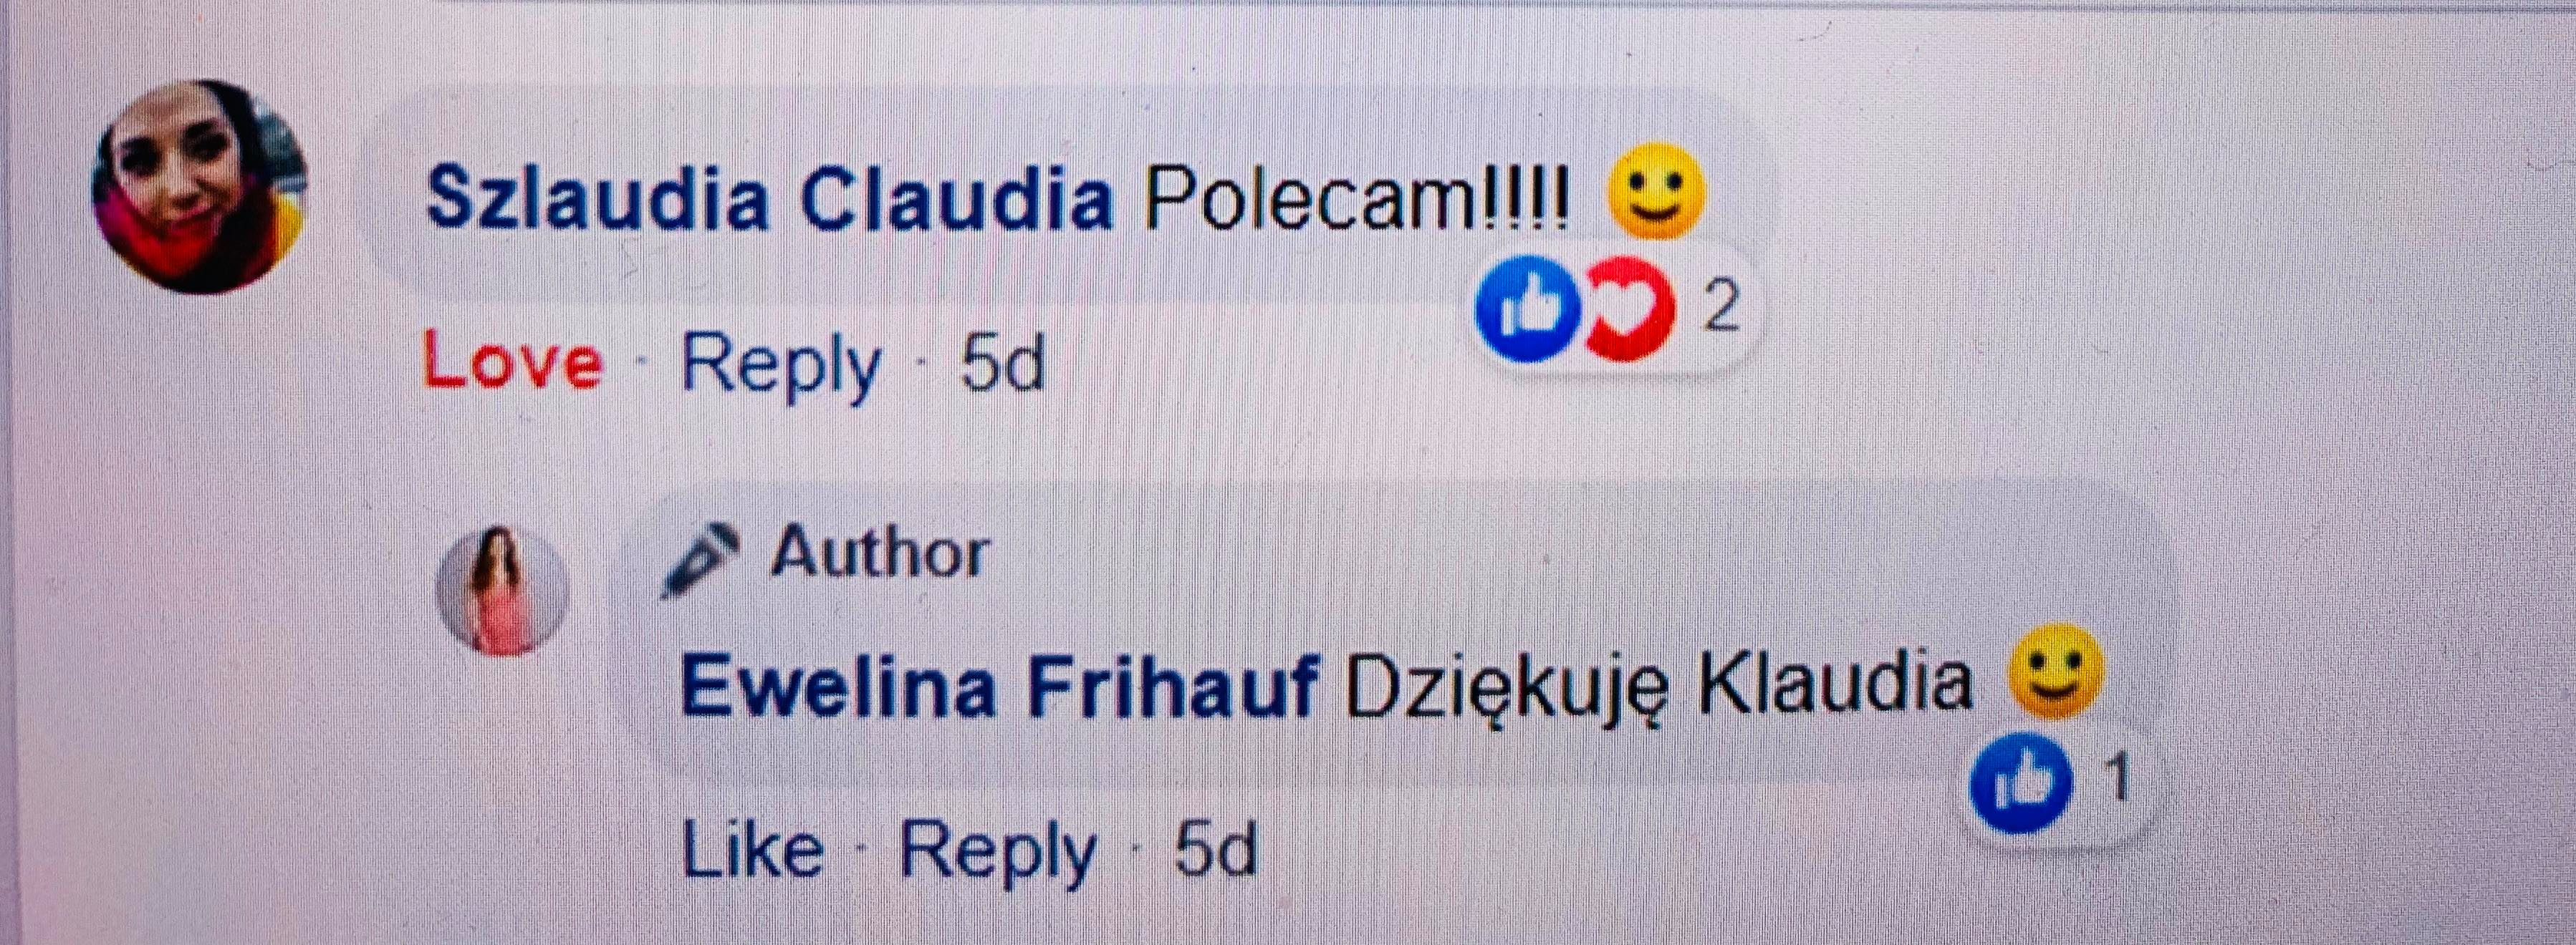Click the Author label above Ewelina's reply

[x=879, y=551]
